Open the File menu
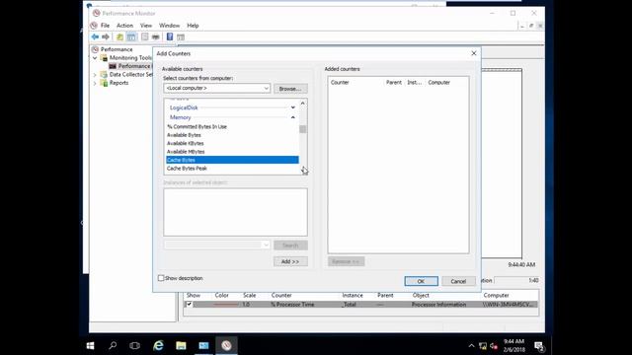The height and width of the screenshot is (355, 632). [106, 26]
